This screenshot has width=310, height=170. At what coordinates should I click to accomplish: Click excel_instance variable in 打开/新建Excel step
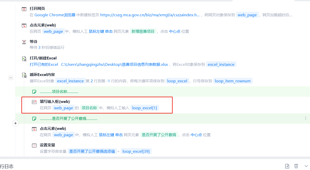[x=221, y=65]
